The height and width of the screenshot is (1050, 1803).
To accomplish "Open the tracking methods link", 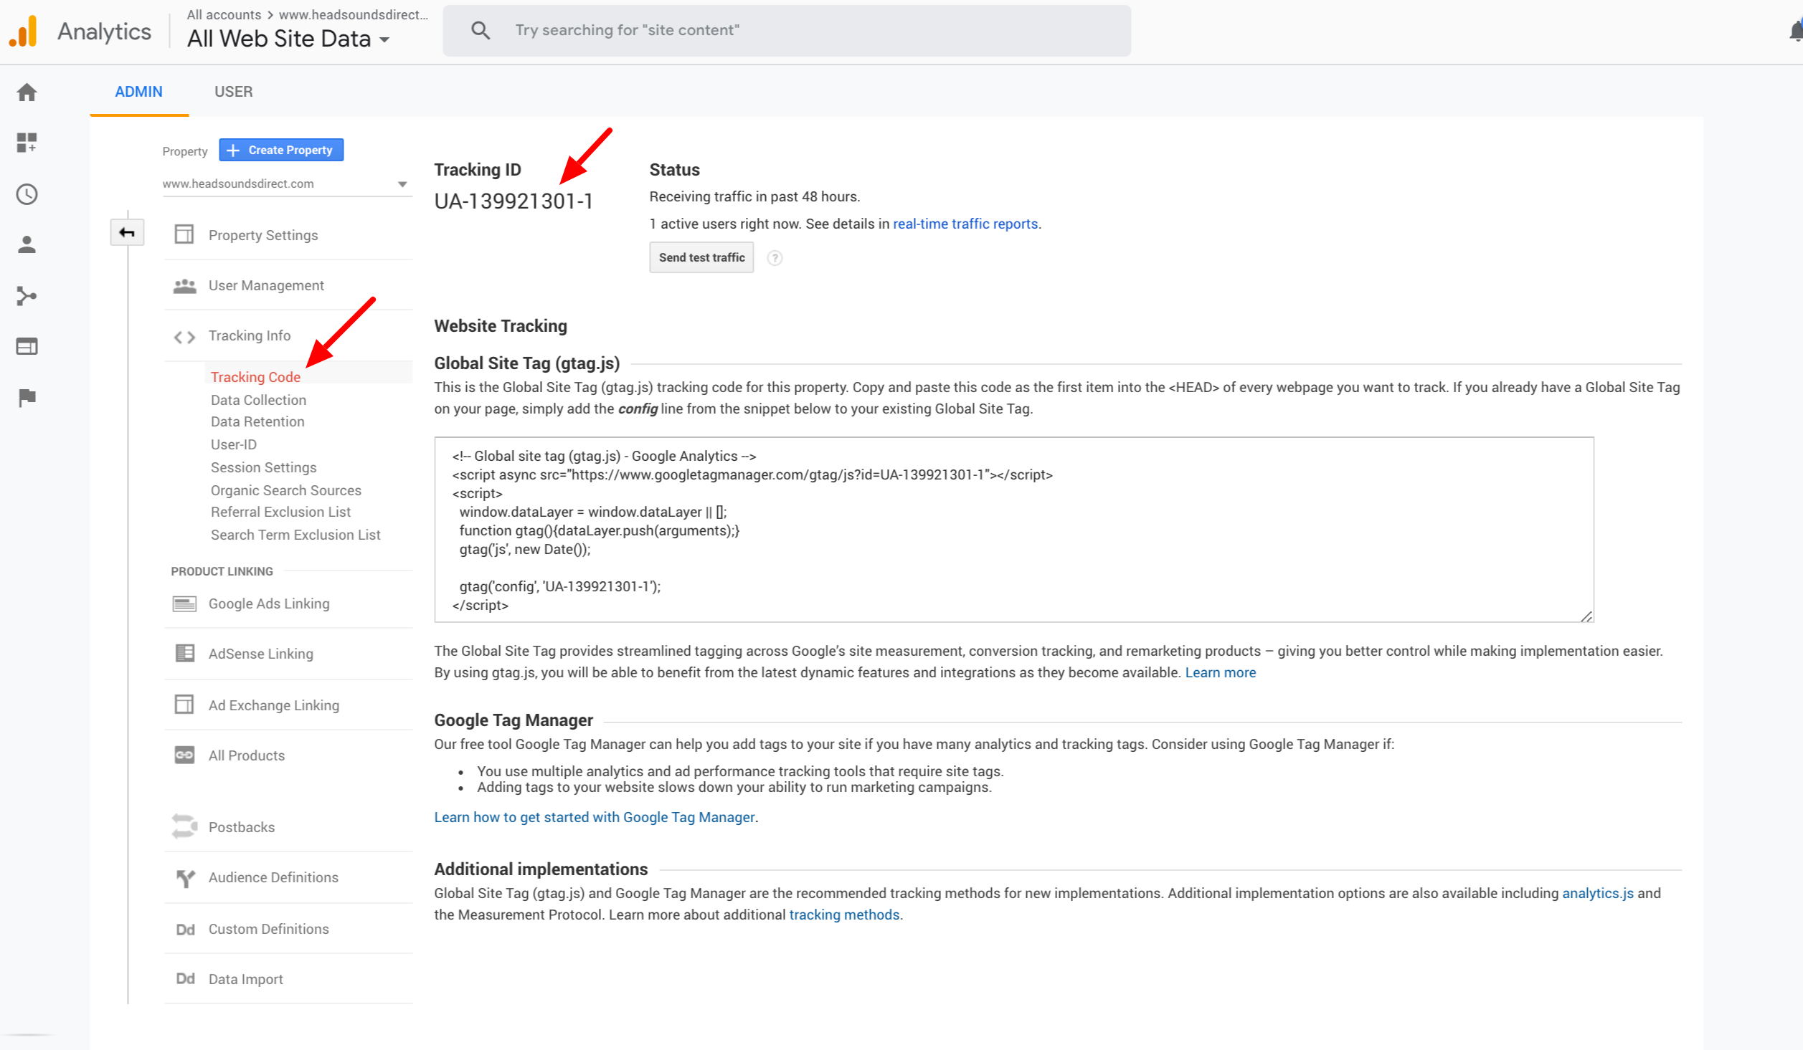I will (x=844, y=915).
